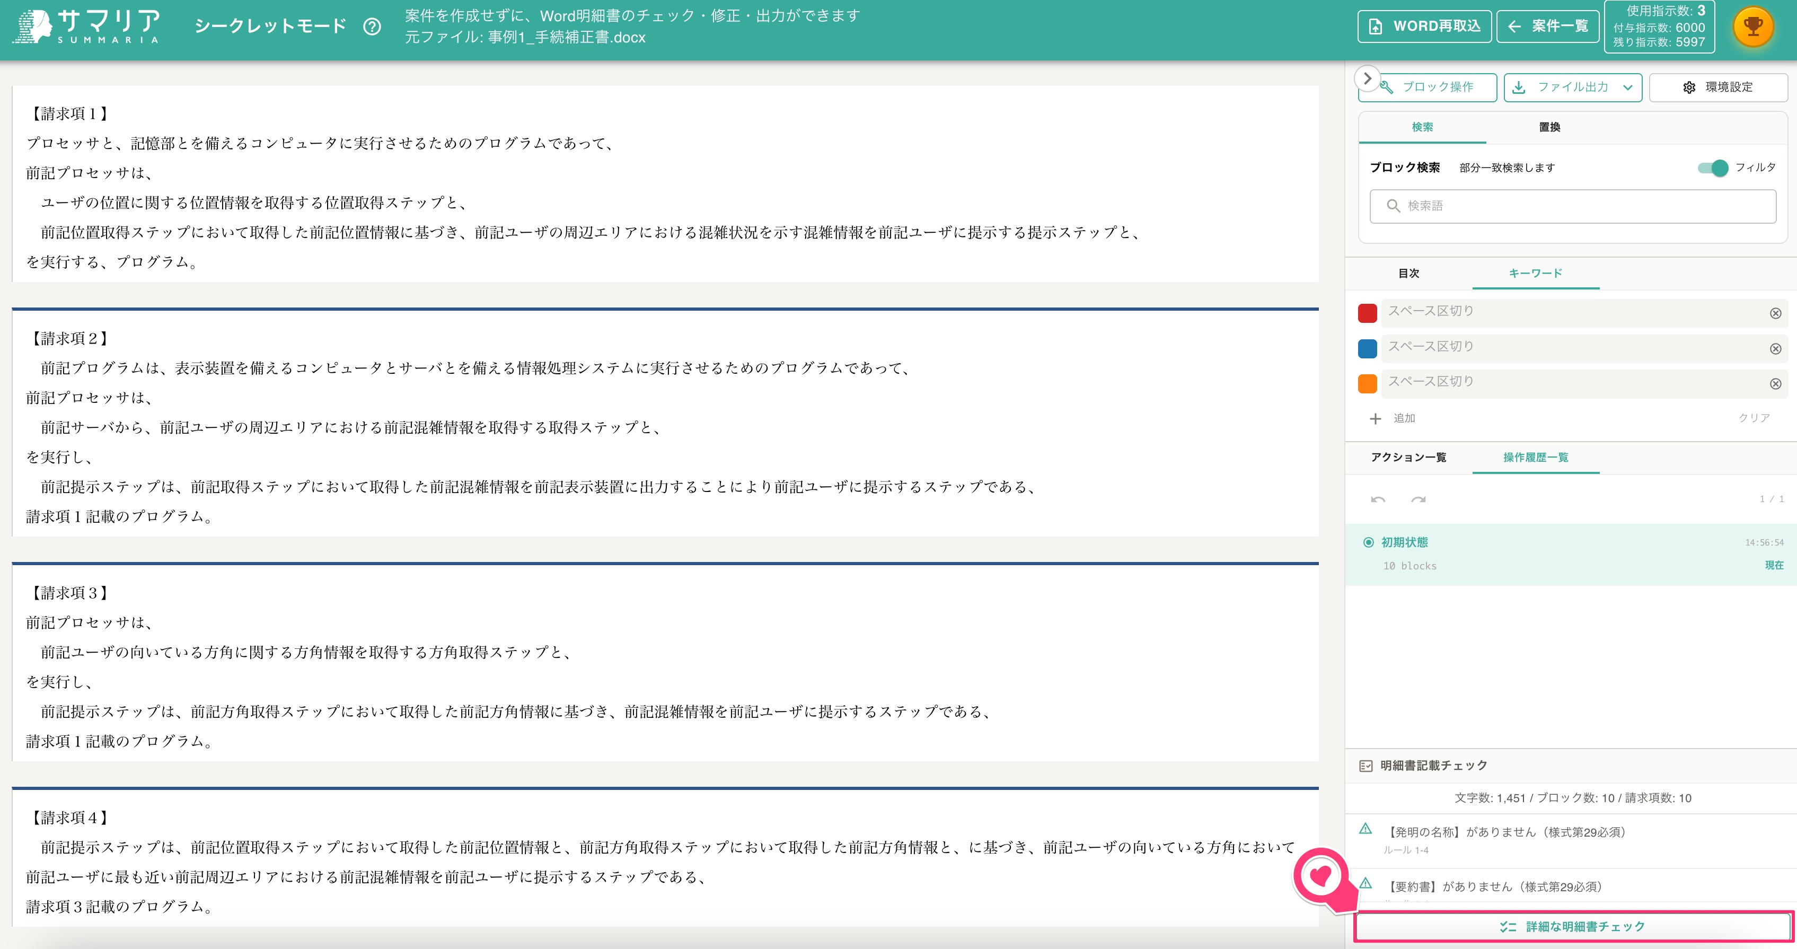The width and height of the screenshot is (1797, 949).
Task: Click the 検索語 search field
Action: (1572, 206)
